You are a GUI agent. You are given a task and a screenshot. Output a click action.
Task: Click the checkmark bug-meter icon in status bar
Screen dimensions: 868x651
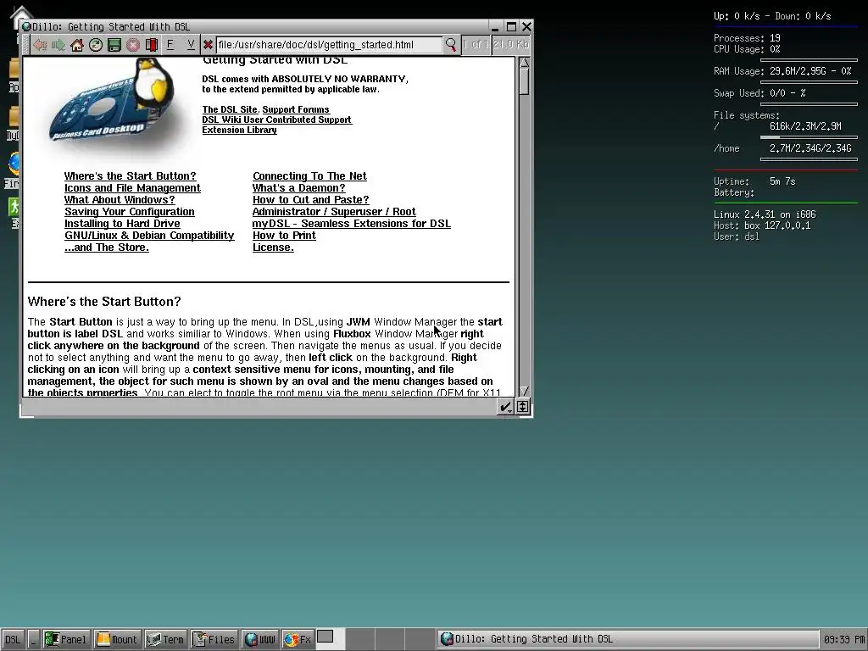(x=505, y=408)
